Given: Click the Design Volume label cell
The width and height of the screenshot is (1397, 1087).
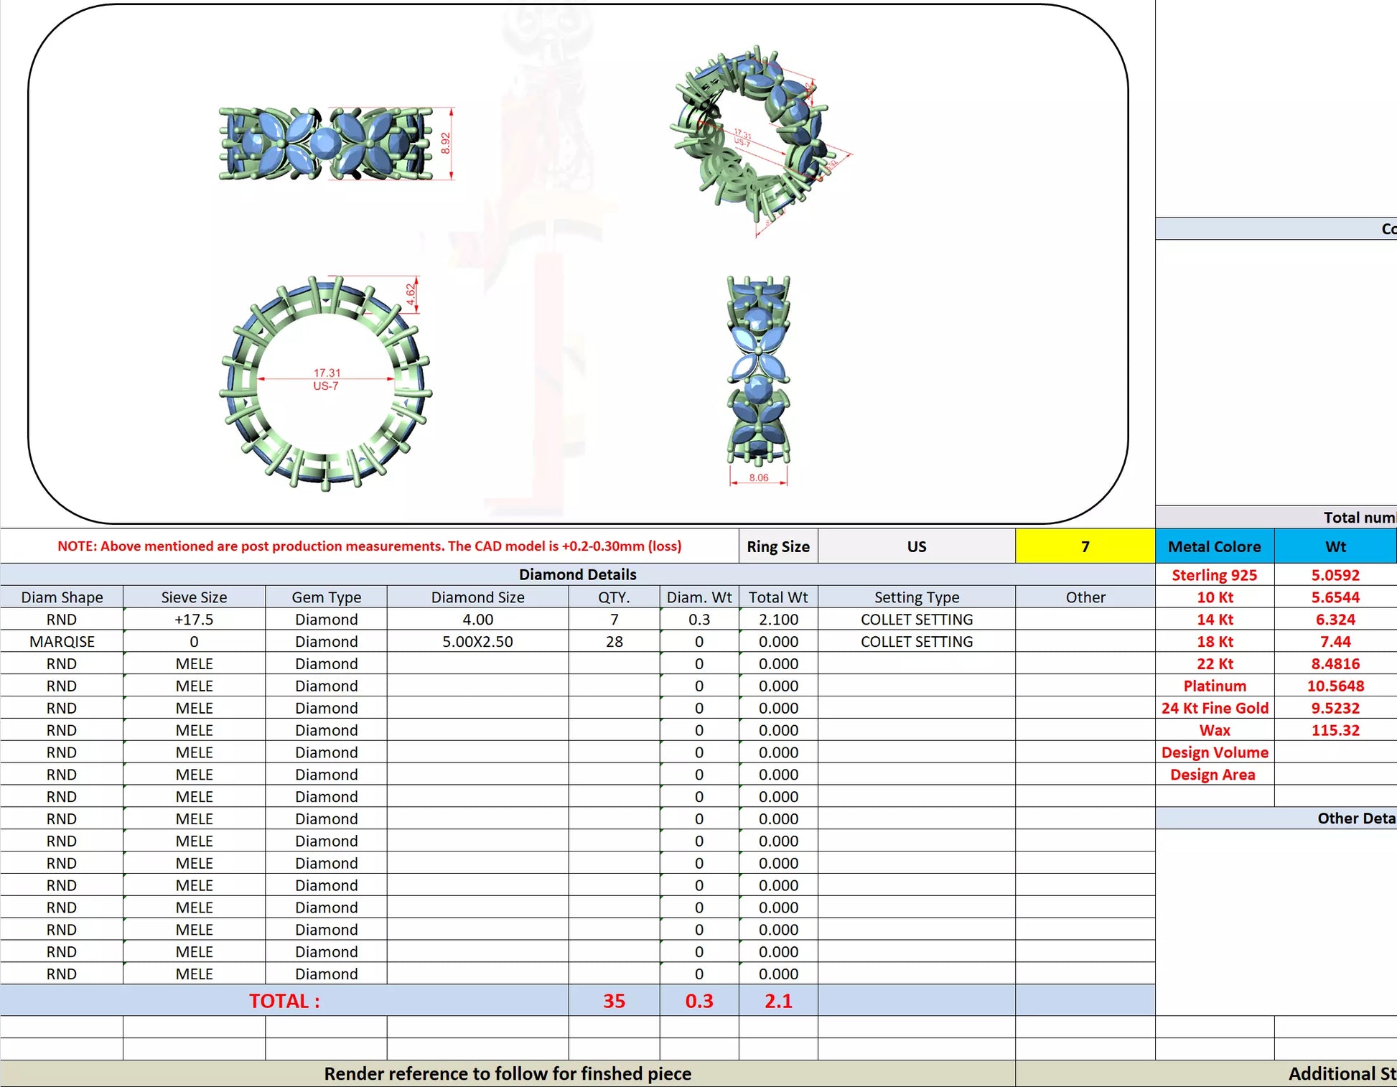Looking at the screenshot, I should [1214, 752].
